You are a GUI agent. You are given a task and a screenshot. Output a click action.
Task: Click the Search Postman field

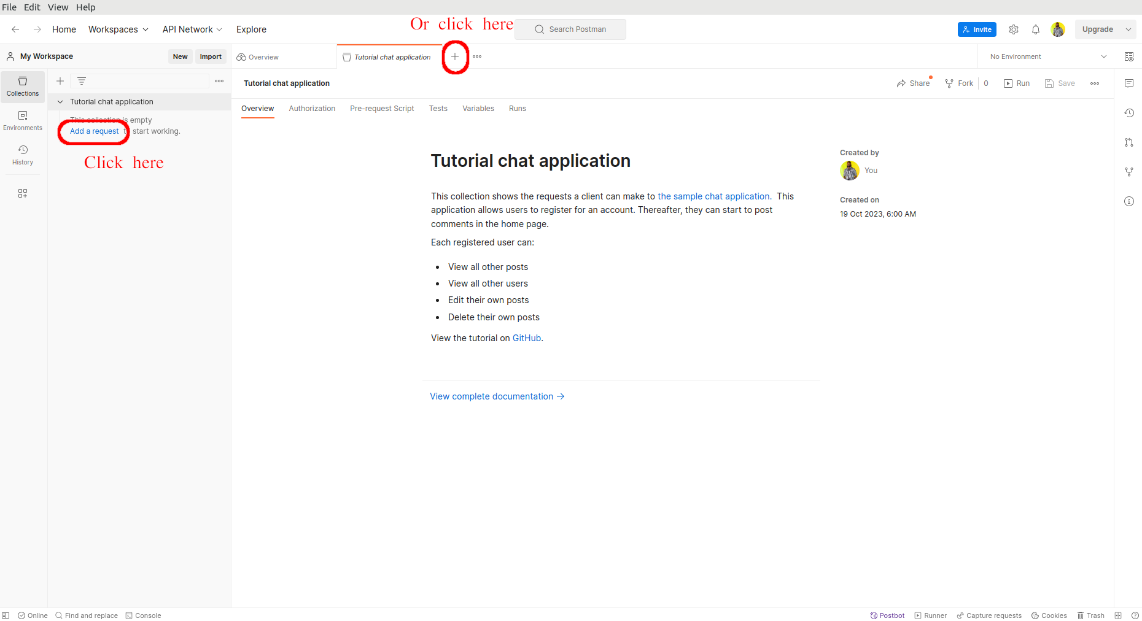point(570,29)
